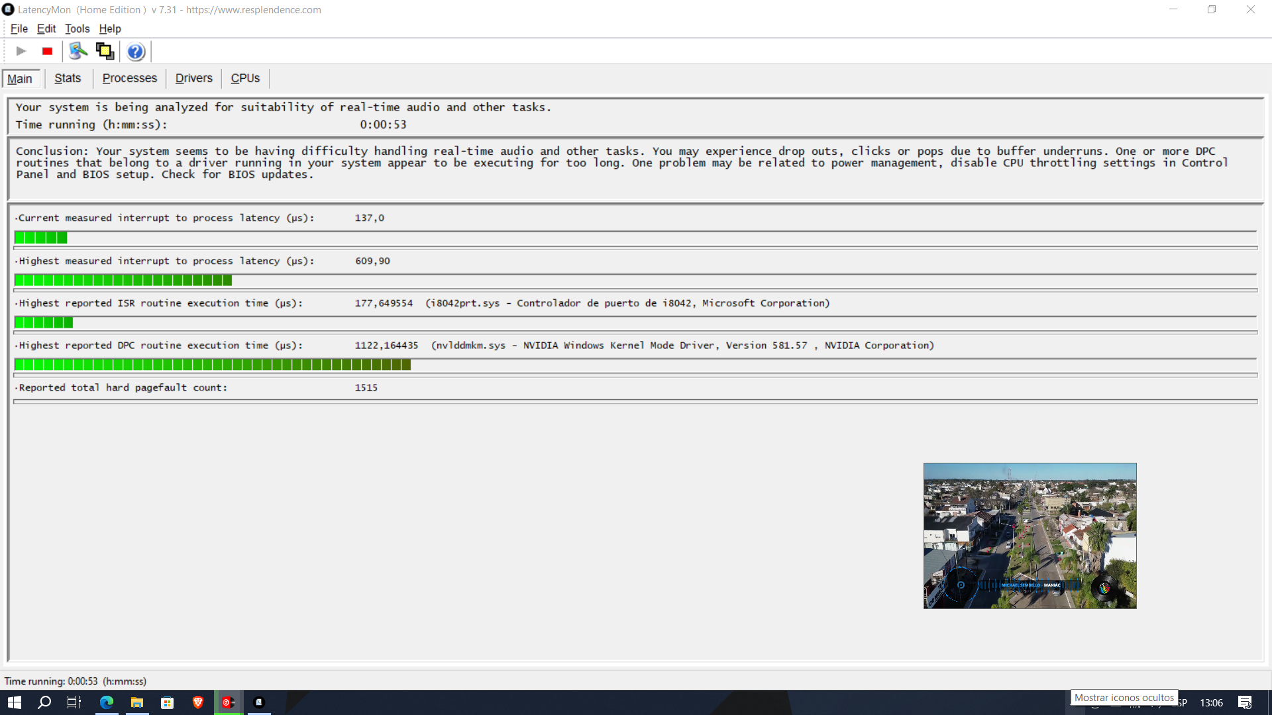
Task: Open Brave browser from taskbar
Action: click(197, 702)
